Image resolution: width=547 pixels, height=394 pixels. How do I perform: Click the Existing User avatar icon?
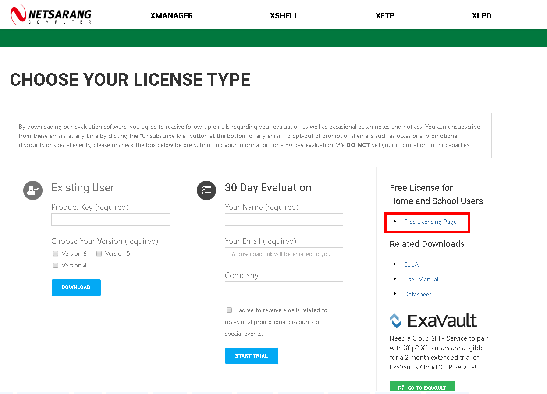click(x=33, y=190)
